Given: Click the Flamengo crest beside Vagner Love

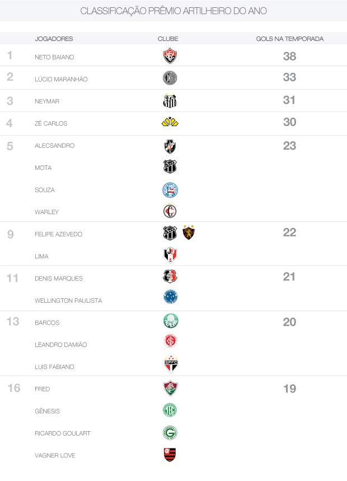Looking at the screenshot, I should tap(170, 455).
